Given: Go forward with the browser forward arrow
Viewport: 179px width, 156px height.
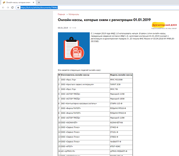Looking at the screenshot, I should pos(8,7).
